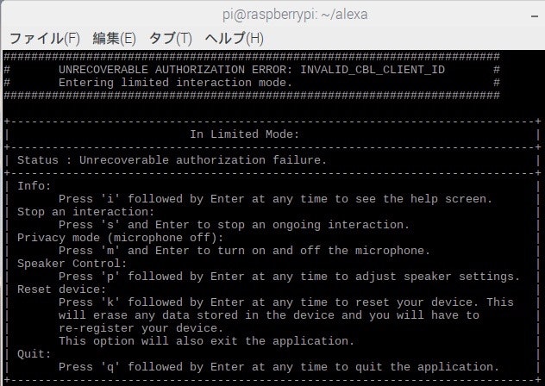Open the タブ(T) menu
This screenshot has height=386, width=545.
(x=171, y=38)
